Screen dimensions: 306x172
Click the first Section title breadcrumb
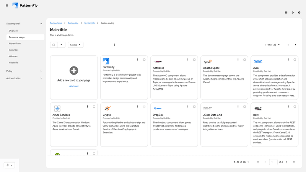[73, 23]
